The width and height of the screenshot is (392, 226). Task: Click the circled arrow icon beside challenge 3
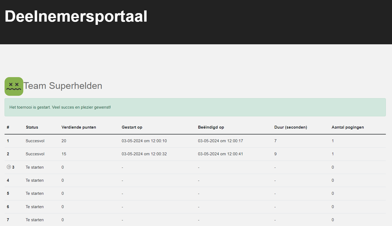9,167
